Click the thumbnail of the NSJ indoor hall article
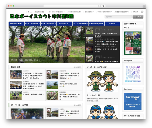Image resolution: width=152 pixels, height=128 pixels. coord(16,85)
